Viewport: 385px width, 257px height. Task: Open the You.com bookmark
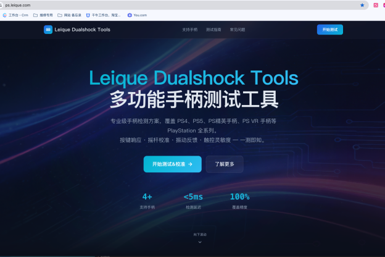(137, 15)
